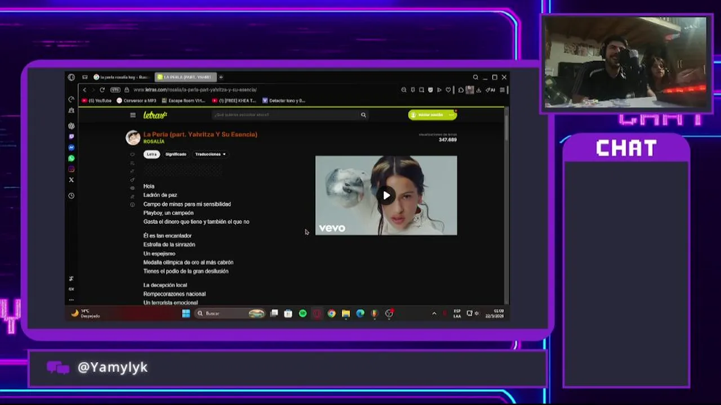The image size is (721, 405).
Task: Click the lyric line 'Ladrón de paz'
Action: (160, 195)
